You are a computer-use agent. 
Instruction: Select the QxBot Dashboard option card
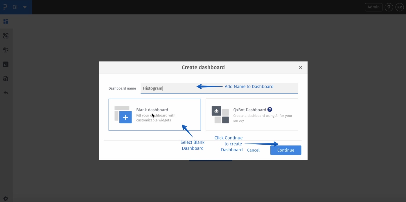(252, 115)
